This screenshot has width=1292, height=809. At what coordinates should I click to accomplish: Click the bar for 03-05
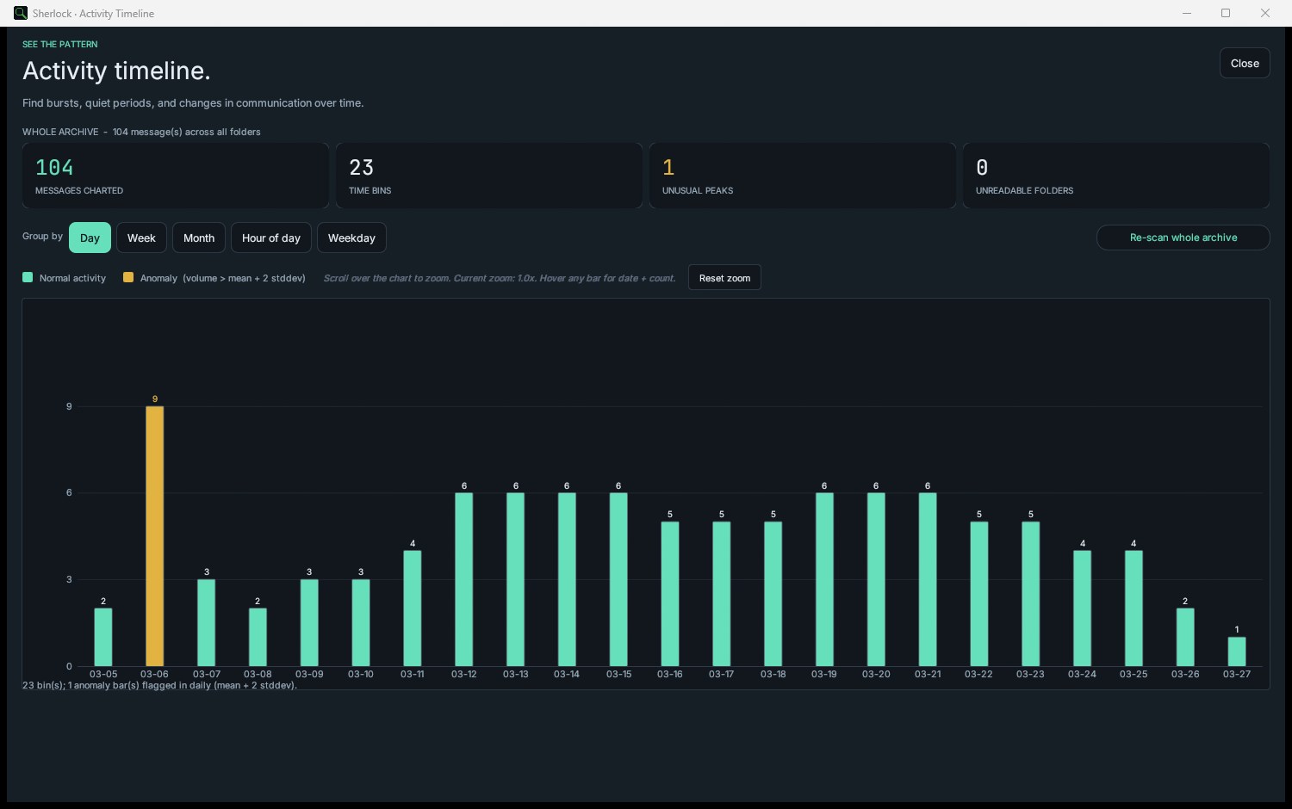point(103,637)
